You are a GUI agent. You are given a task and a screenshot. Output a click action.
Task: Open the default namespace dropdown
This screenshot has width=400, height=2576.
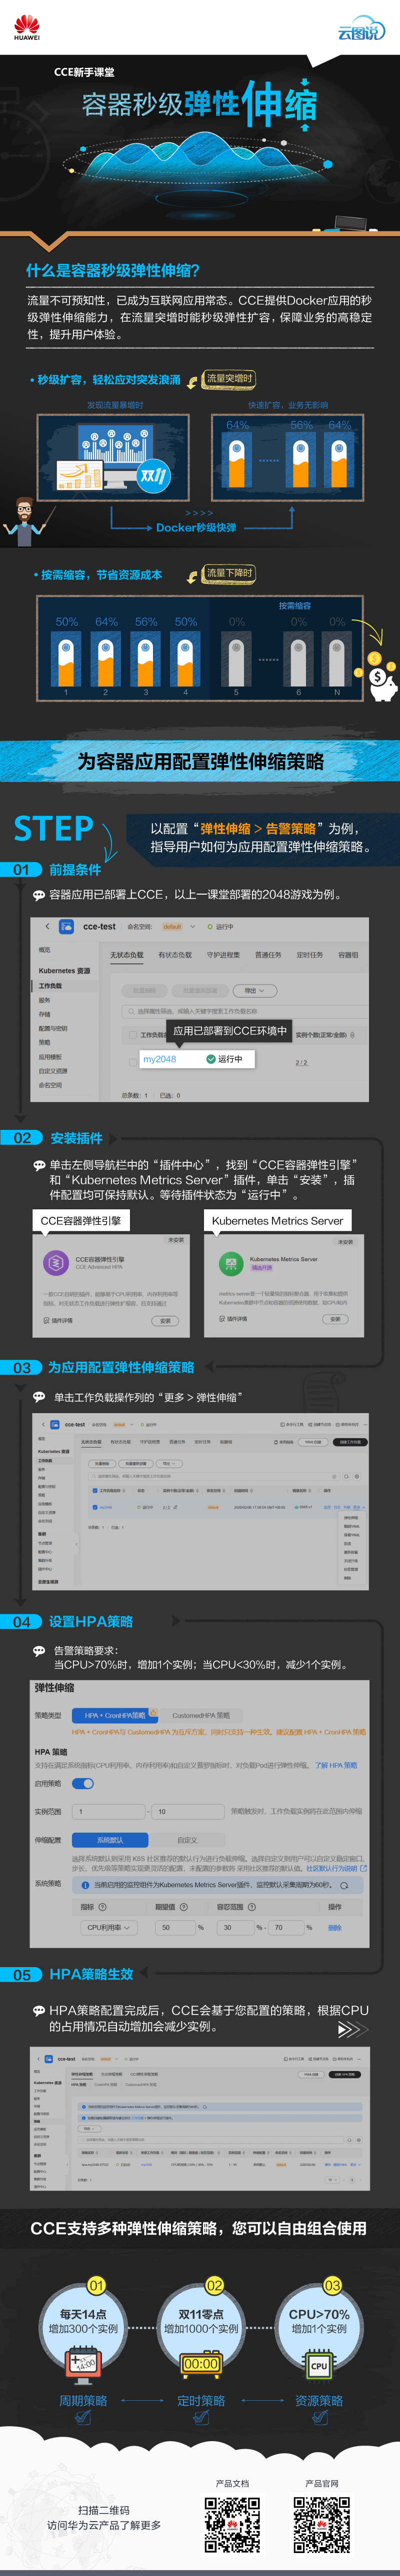tap(178, 926)
